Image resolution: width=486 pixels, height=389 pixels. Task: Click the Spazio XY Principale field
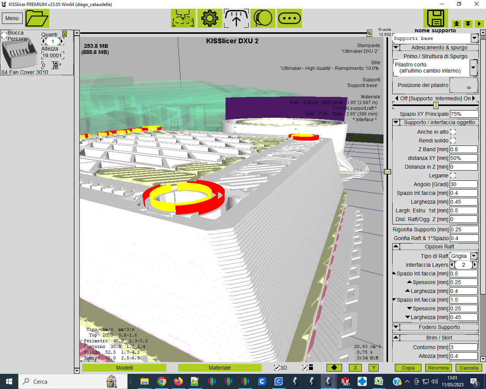click(464, 114)
